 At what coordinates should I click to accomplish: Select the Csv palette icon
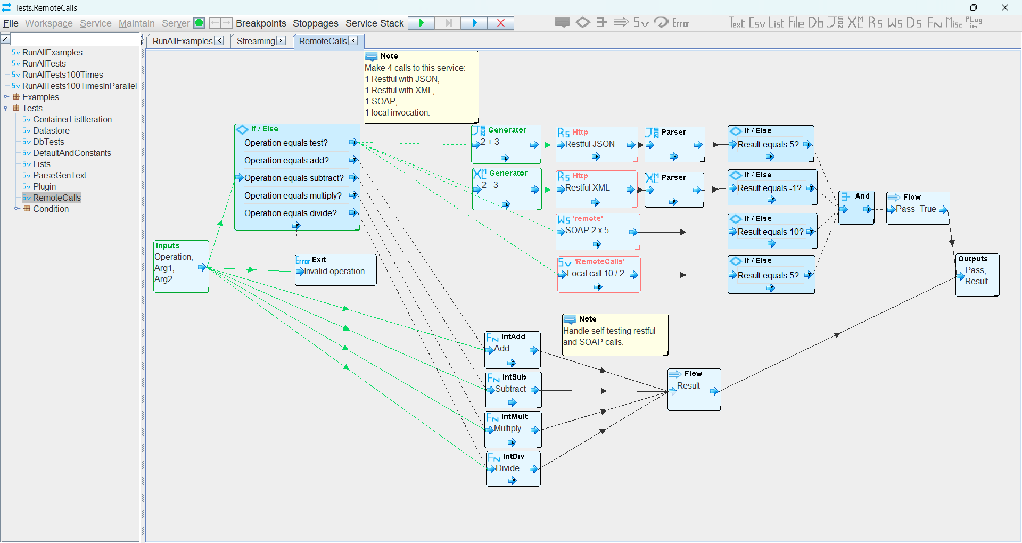coord(757,23)
